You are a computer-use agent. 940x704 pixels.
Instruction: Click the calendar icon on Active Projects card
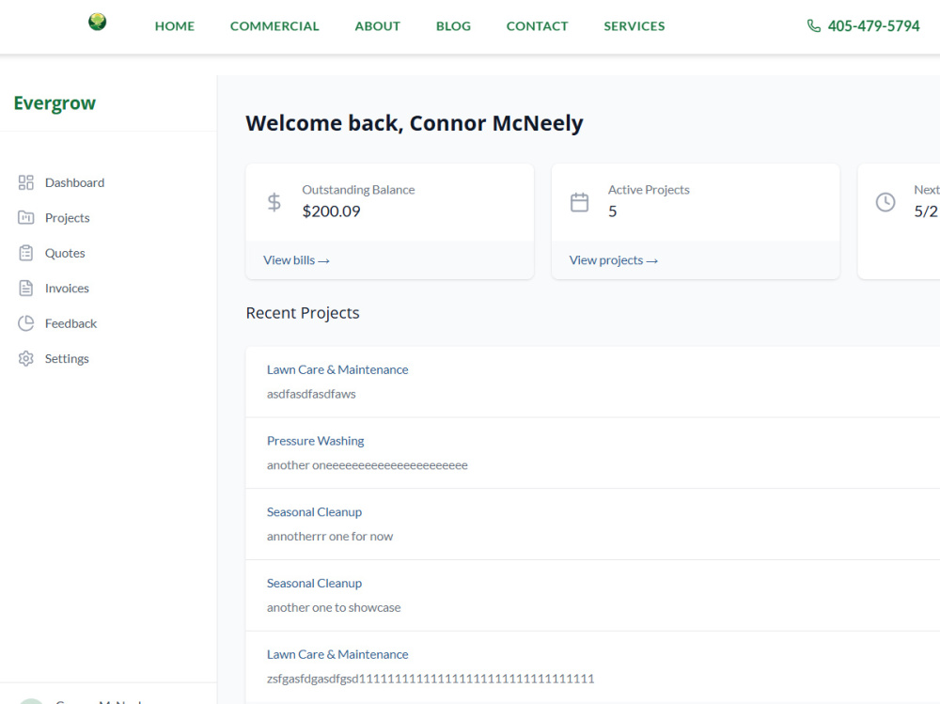(x=579, y=202)
